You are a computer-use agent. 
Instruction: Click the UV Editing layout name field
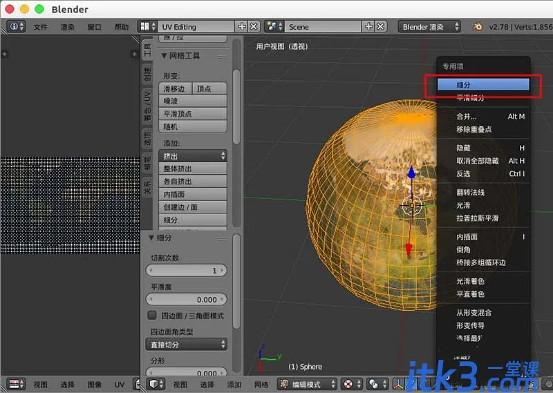[196, 27]
